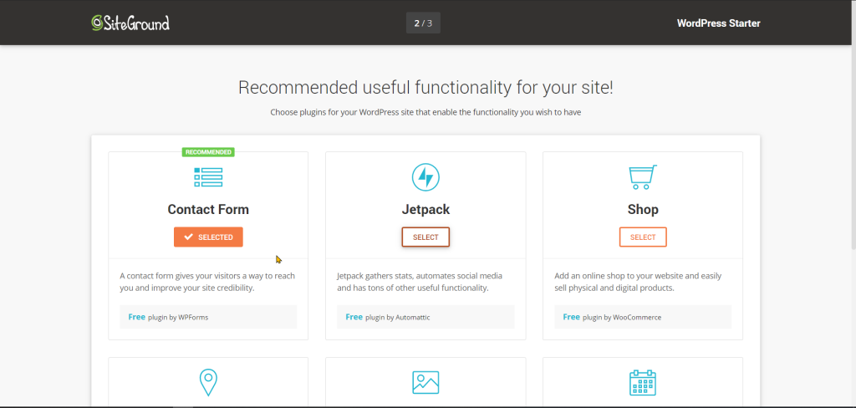Viewport: 856px width, 408px height.
Task: Click the map location pin icon
Action: (208, 382)
